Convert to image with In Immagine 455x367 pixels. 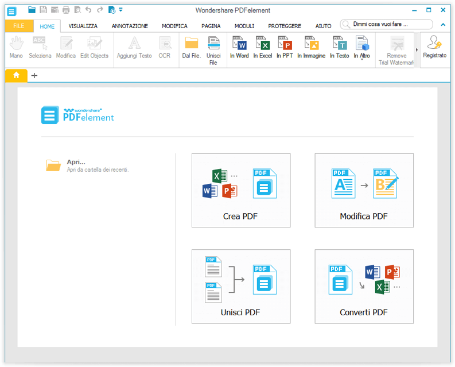311,48
